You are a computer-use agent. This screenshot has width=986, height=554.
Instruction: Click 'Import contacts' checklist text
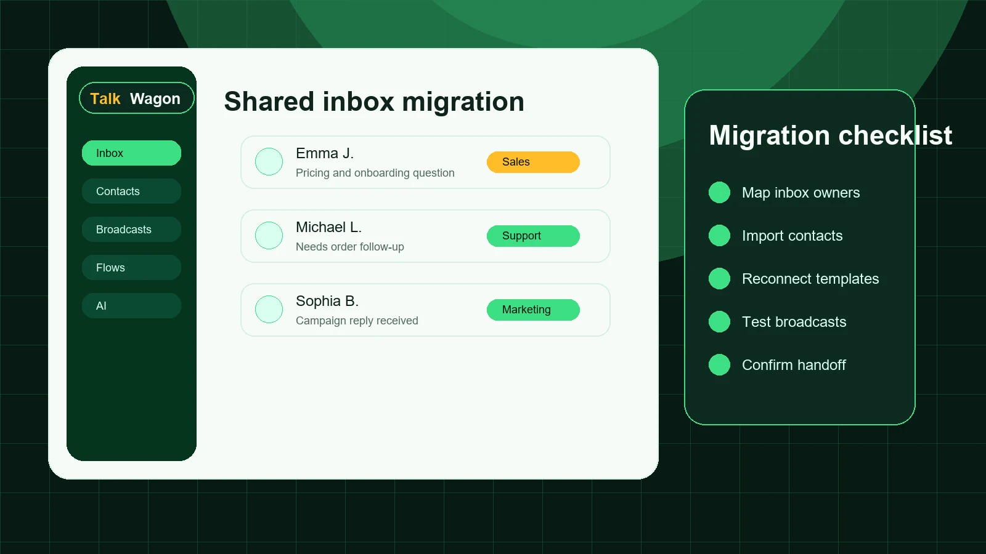[x=792, y=236]
